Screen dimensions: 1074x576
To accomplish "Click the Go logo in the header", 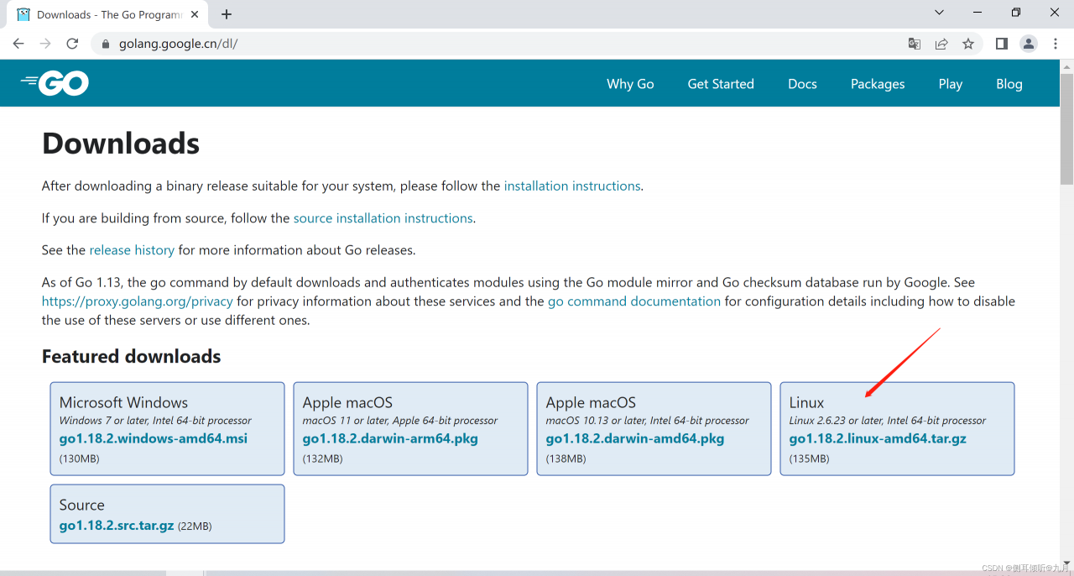I will pyautogui.click(x=55, y=83).
